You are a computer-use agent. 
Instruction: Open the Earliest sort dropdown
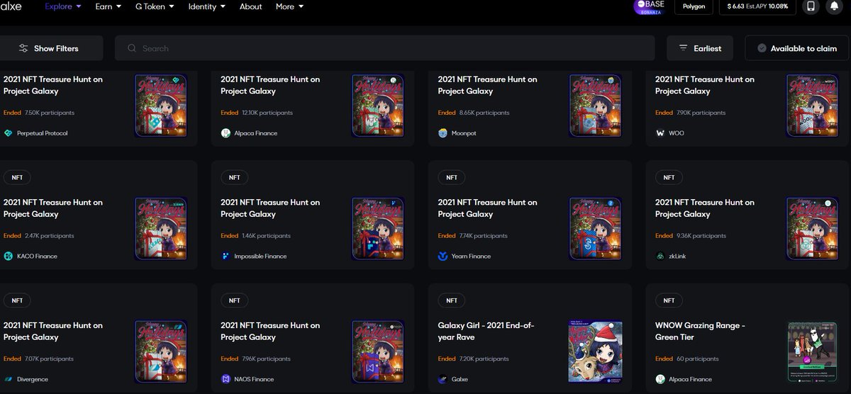(x=700, y=48)
